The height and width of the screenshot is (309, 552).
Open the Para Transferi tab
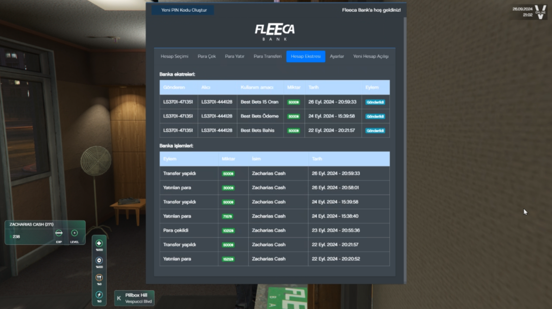(x=267, y=57)
